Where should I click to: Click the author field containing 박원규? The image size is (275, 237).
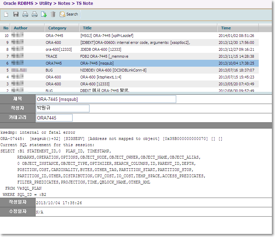click(63, 108)
